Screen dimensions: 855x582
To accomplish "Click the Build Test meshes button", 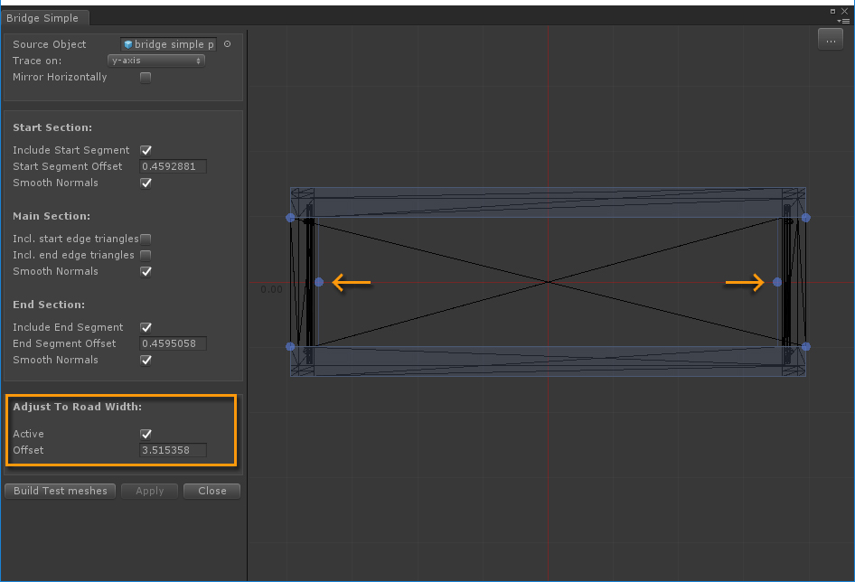I will (60, 491).
